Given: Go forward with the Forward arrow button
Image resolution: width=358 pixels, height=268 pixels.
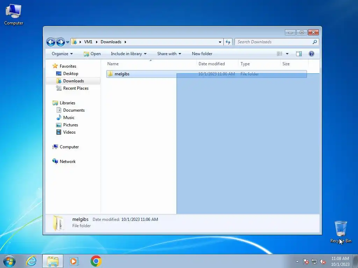Looking at the screenshot, I should point(60,42).
